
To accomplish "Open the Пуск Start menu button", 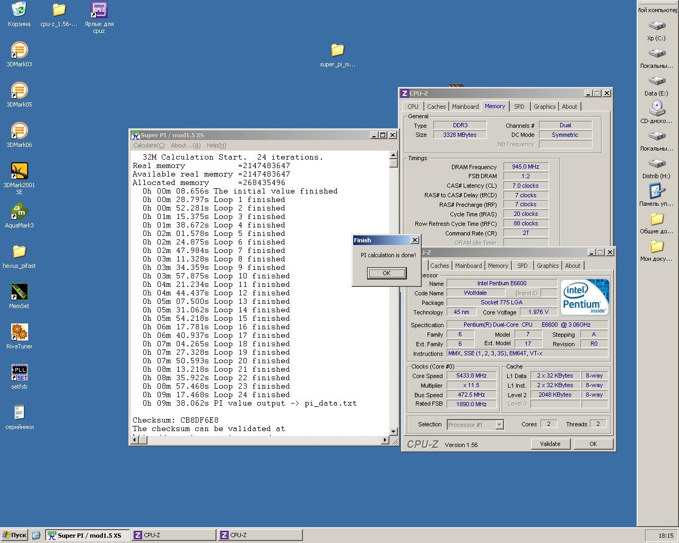I will pos(15,535).
